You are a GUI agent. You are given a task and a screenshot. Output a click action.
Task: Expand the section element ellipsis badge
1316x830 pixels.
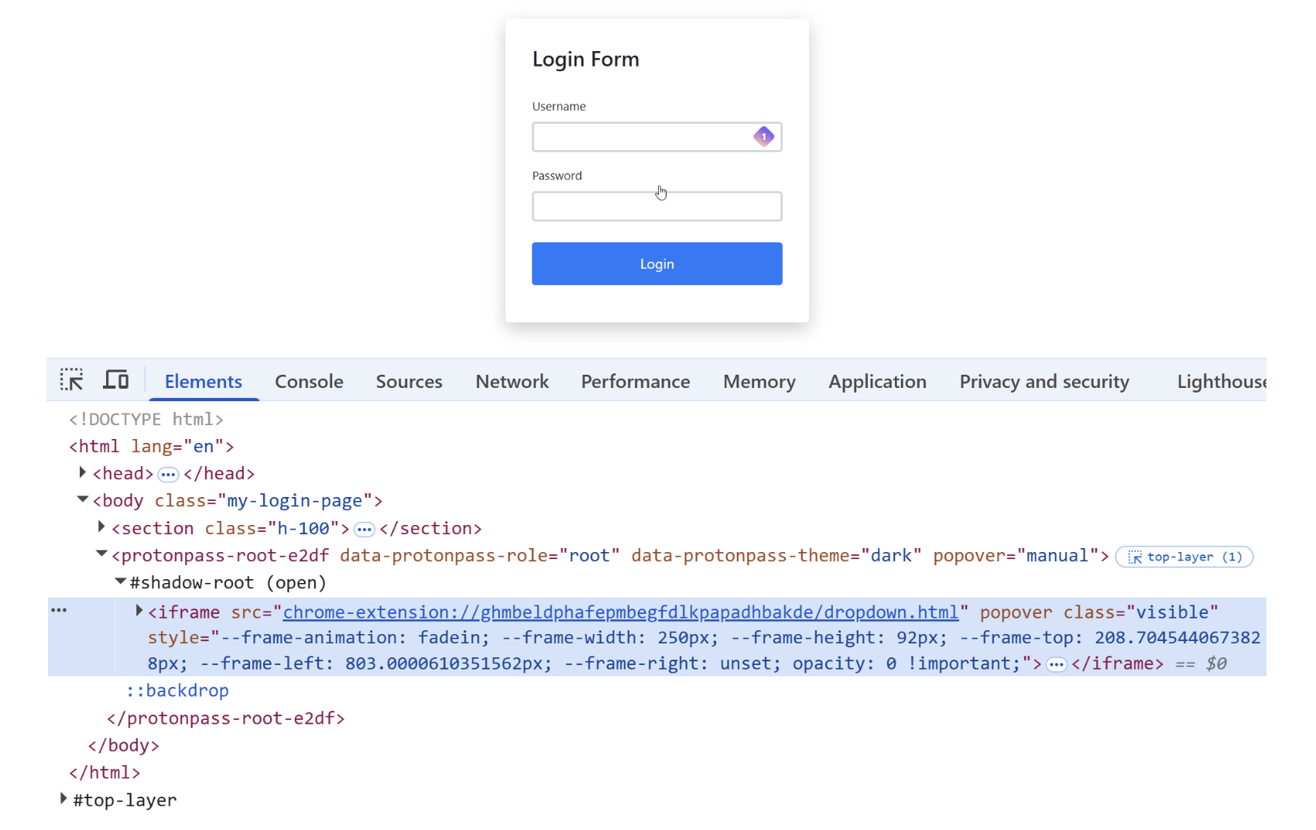pyautogui.click(x=364, y=530)
